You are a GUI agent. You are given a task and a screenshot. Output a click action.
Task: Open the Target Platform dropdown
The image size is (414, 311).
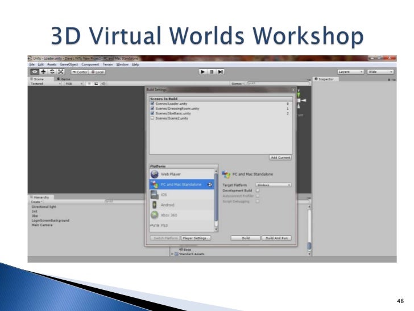coord(274,185)
